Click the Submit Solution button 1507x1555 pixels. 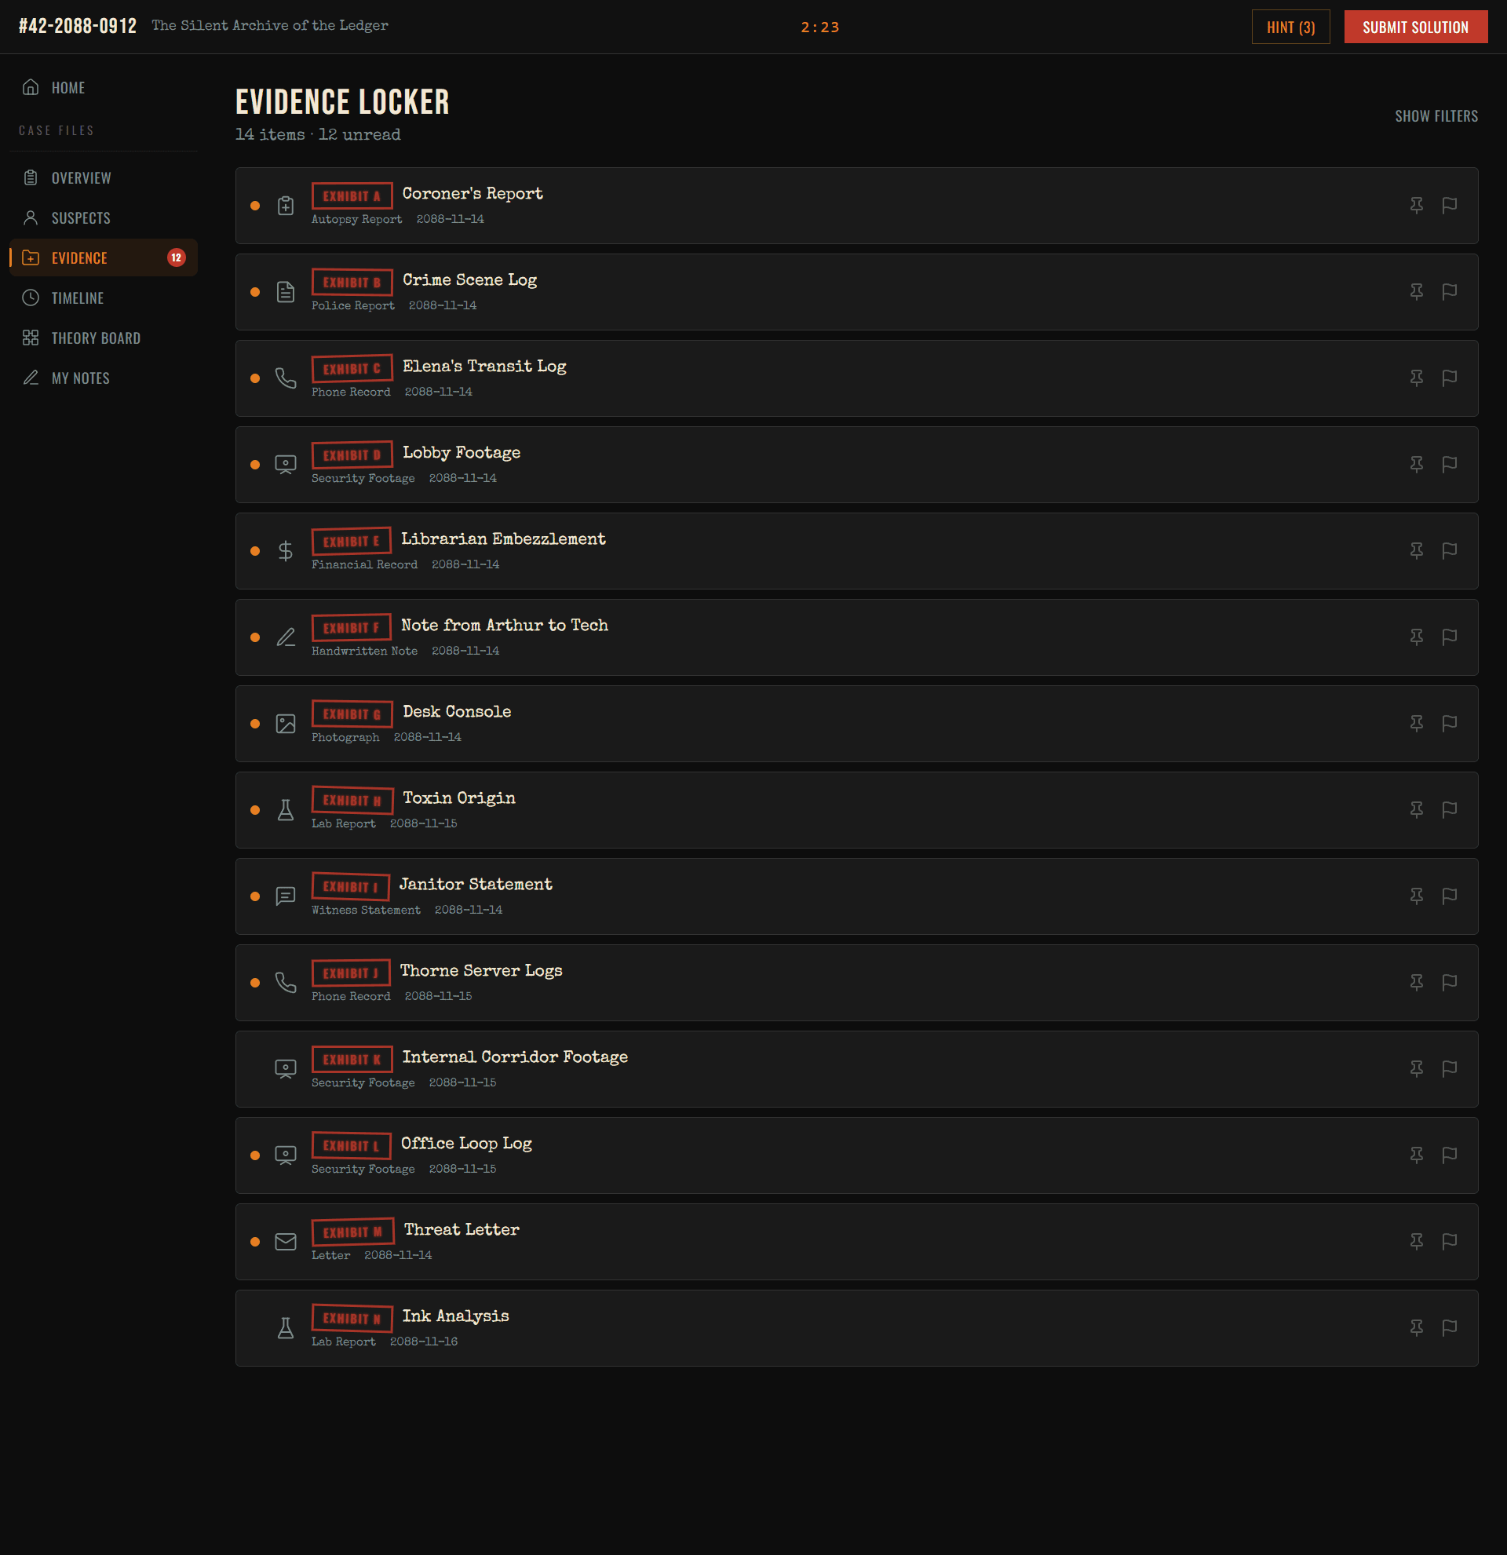click(x=1415, y=26)
